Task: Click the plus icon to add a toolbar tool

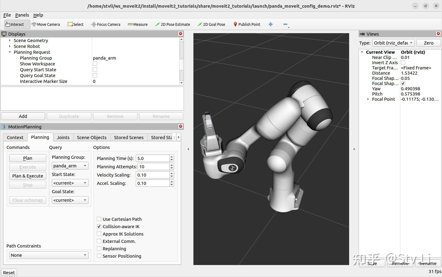Action: (x=271, y=24)
